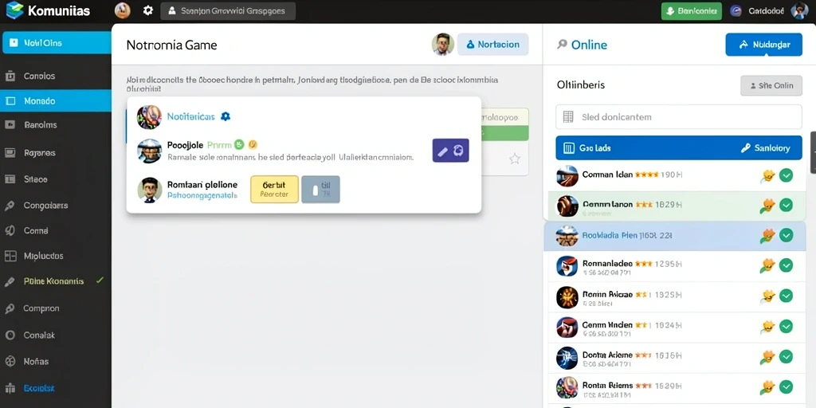Click the Mioluodos grid icon in the sidebar
The width and height of the screenshot is (816, 408).
point(10,256)
